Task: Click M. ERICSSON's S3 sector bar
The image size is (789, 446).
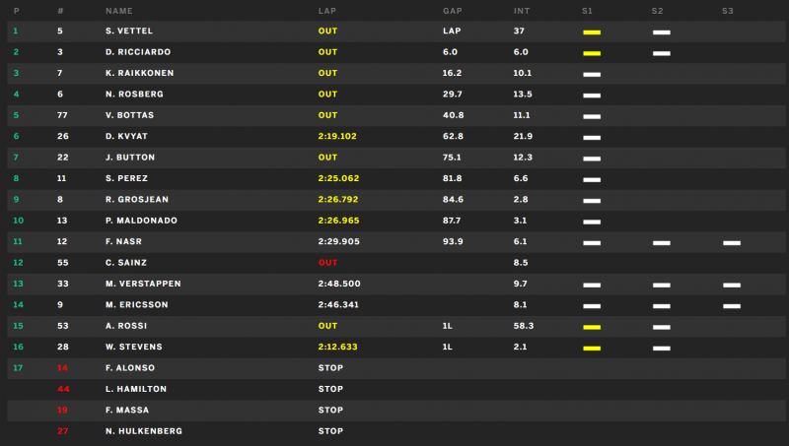Action: click(x=732, y=306)
